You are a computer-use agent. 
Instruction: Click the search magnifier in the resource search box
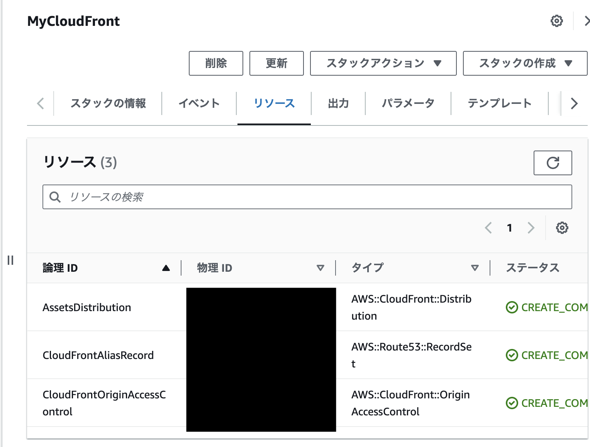(x=55, y=197)
